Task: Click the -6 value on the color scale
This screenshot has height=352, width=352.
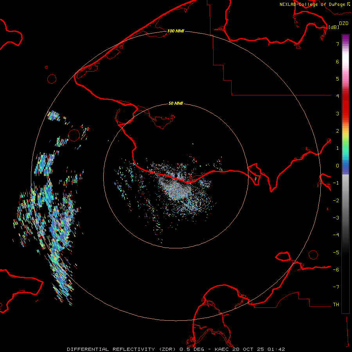Action: pyautogui.click(x=336, y=270)
